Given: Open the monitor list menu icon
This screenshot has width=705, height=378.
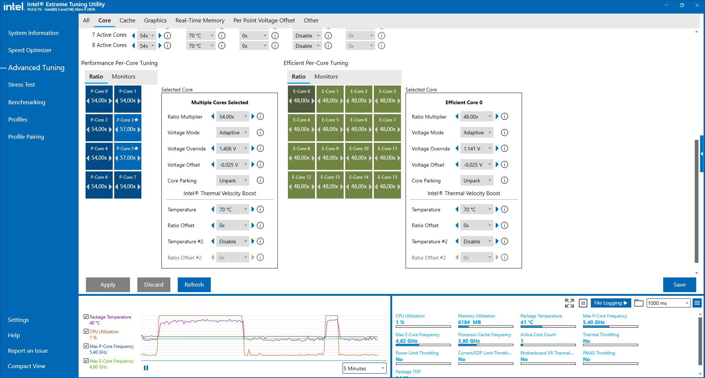Looking at the screenshot, I should pyautogui.click(x=697, y=303).
